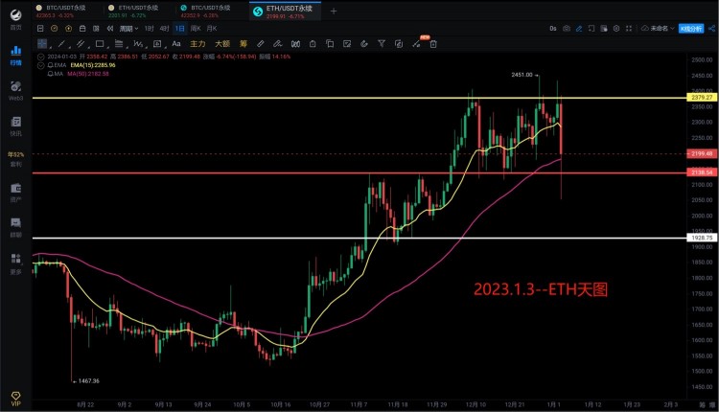Image resolution: width=719 pixels, height=412 pixels.
Task: Toggle the EMA indicator visibility checkmark
Action: click(x=41, y=65)
